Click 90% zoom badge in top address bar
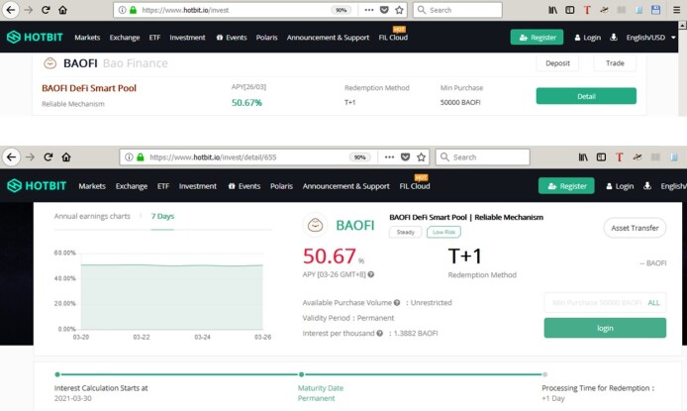This screenshot has height=411, width=687. [x=341, y=10]
